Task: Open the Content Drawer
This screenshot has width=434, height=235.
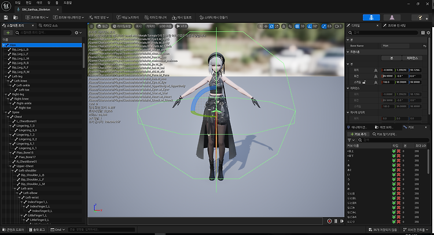Action: (x=13, y=230)
